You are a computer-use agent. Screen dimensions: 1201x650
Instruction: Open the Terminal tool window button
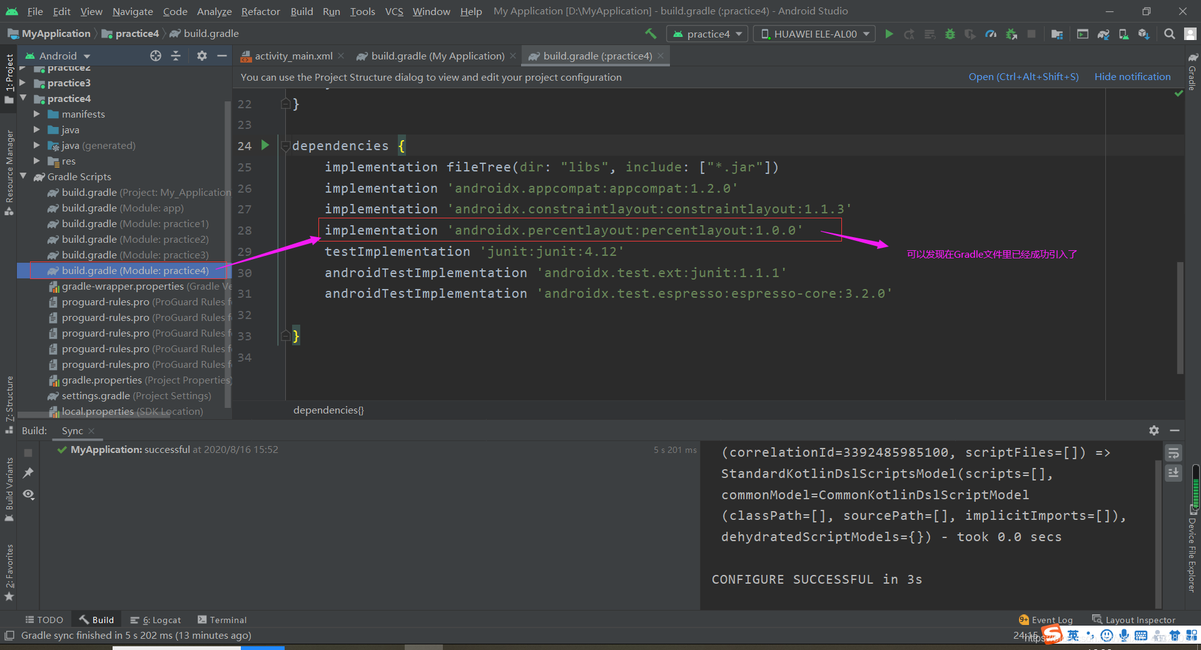point(222,620)
